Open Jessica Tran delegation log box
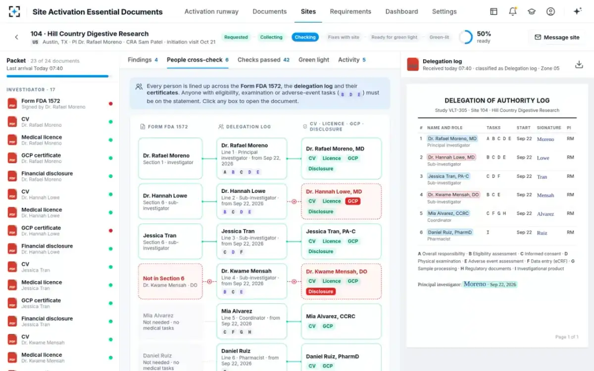This screenshot has width=594, height=371. [252, 241]
